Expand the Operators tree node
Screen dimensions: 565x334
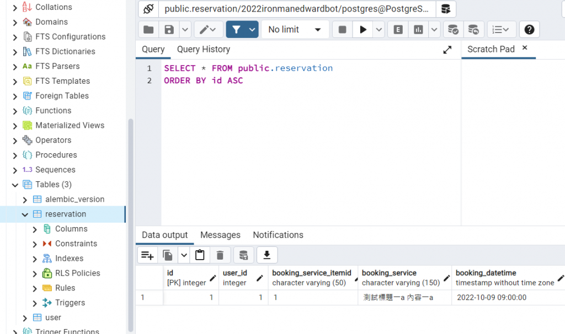point(15,141)
